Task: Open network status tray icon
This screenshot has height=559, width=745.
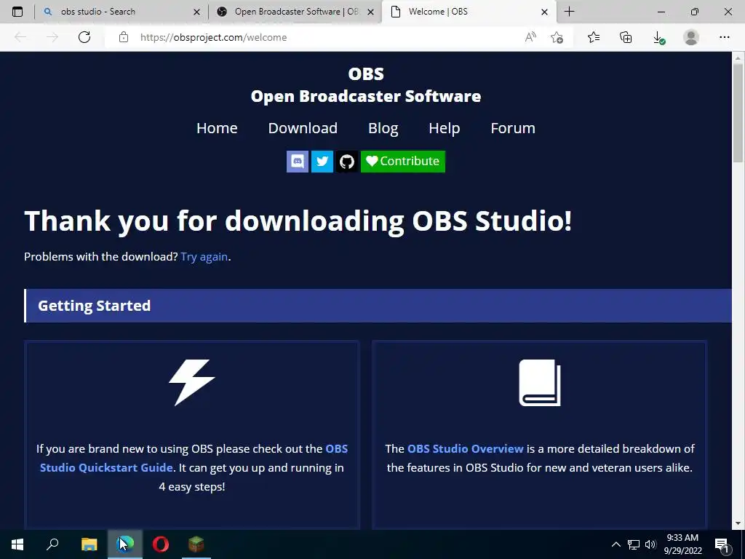Action: [634, 544]
